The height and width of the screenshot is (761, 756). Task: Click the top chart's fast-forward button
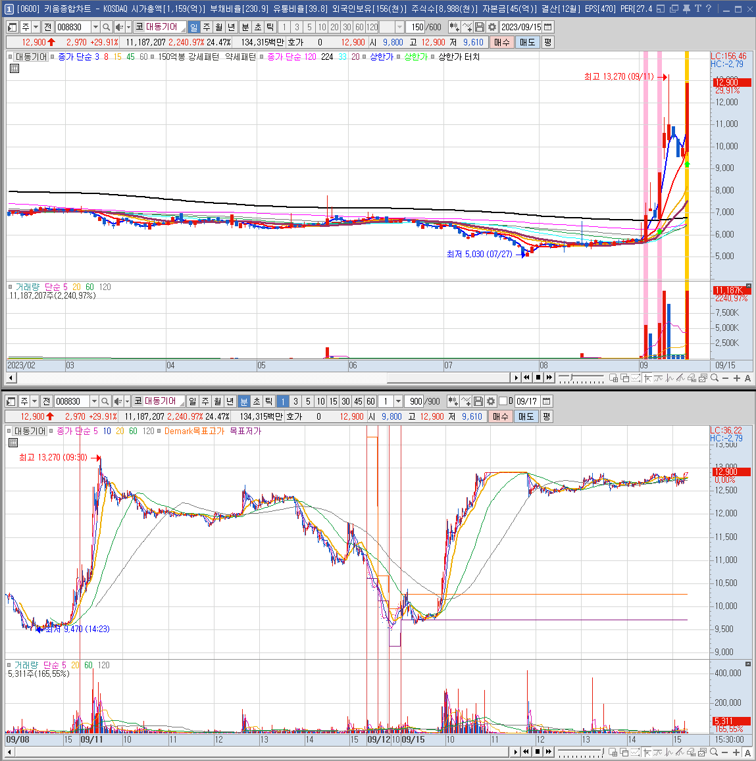click(x=549, y=378)
